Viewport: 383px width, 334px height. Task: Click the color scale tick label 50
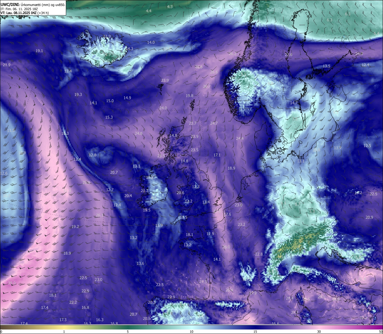tap(381, 332)
